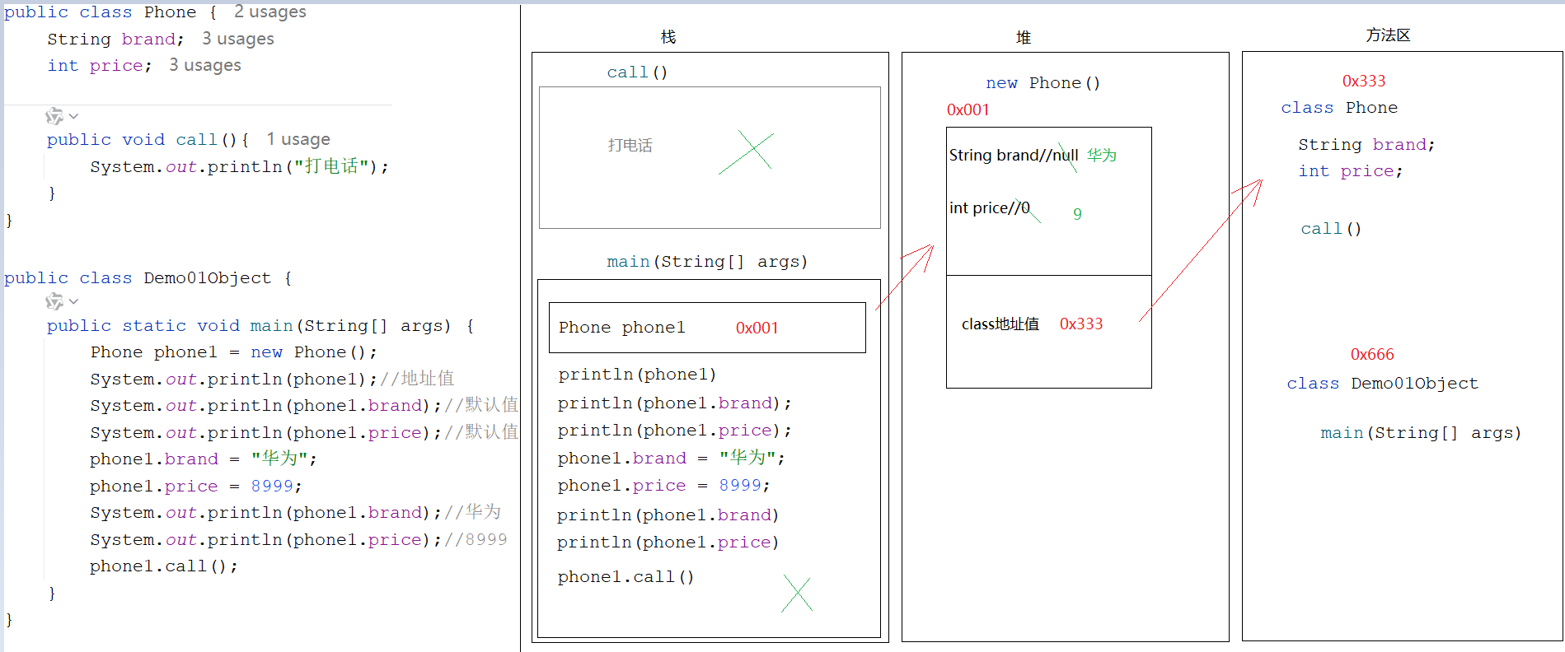The image size is (1565, 652).
Task: Show the '1 usage' hint for call()
Action: pyautogui.click(x=298, y=139)
